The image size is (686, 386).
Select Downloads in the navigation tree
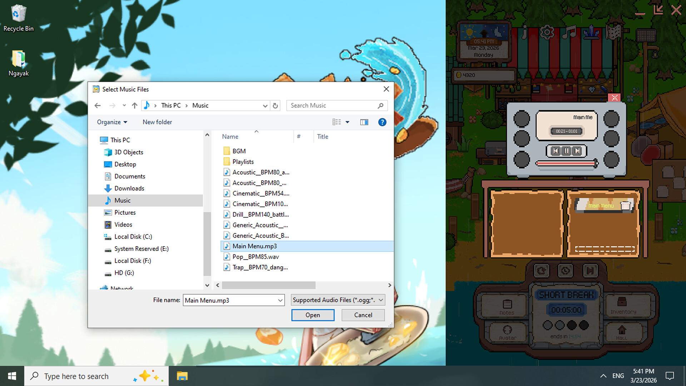click(x=129, y=188)
